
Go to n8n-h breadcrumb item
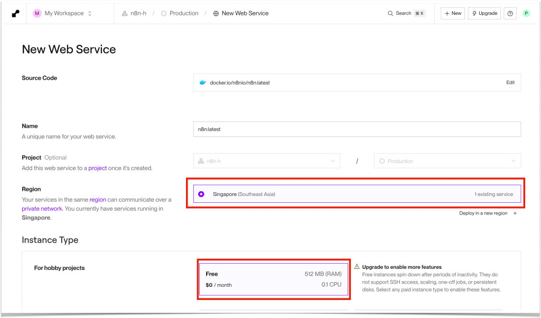(134, 13)
